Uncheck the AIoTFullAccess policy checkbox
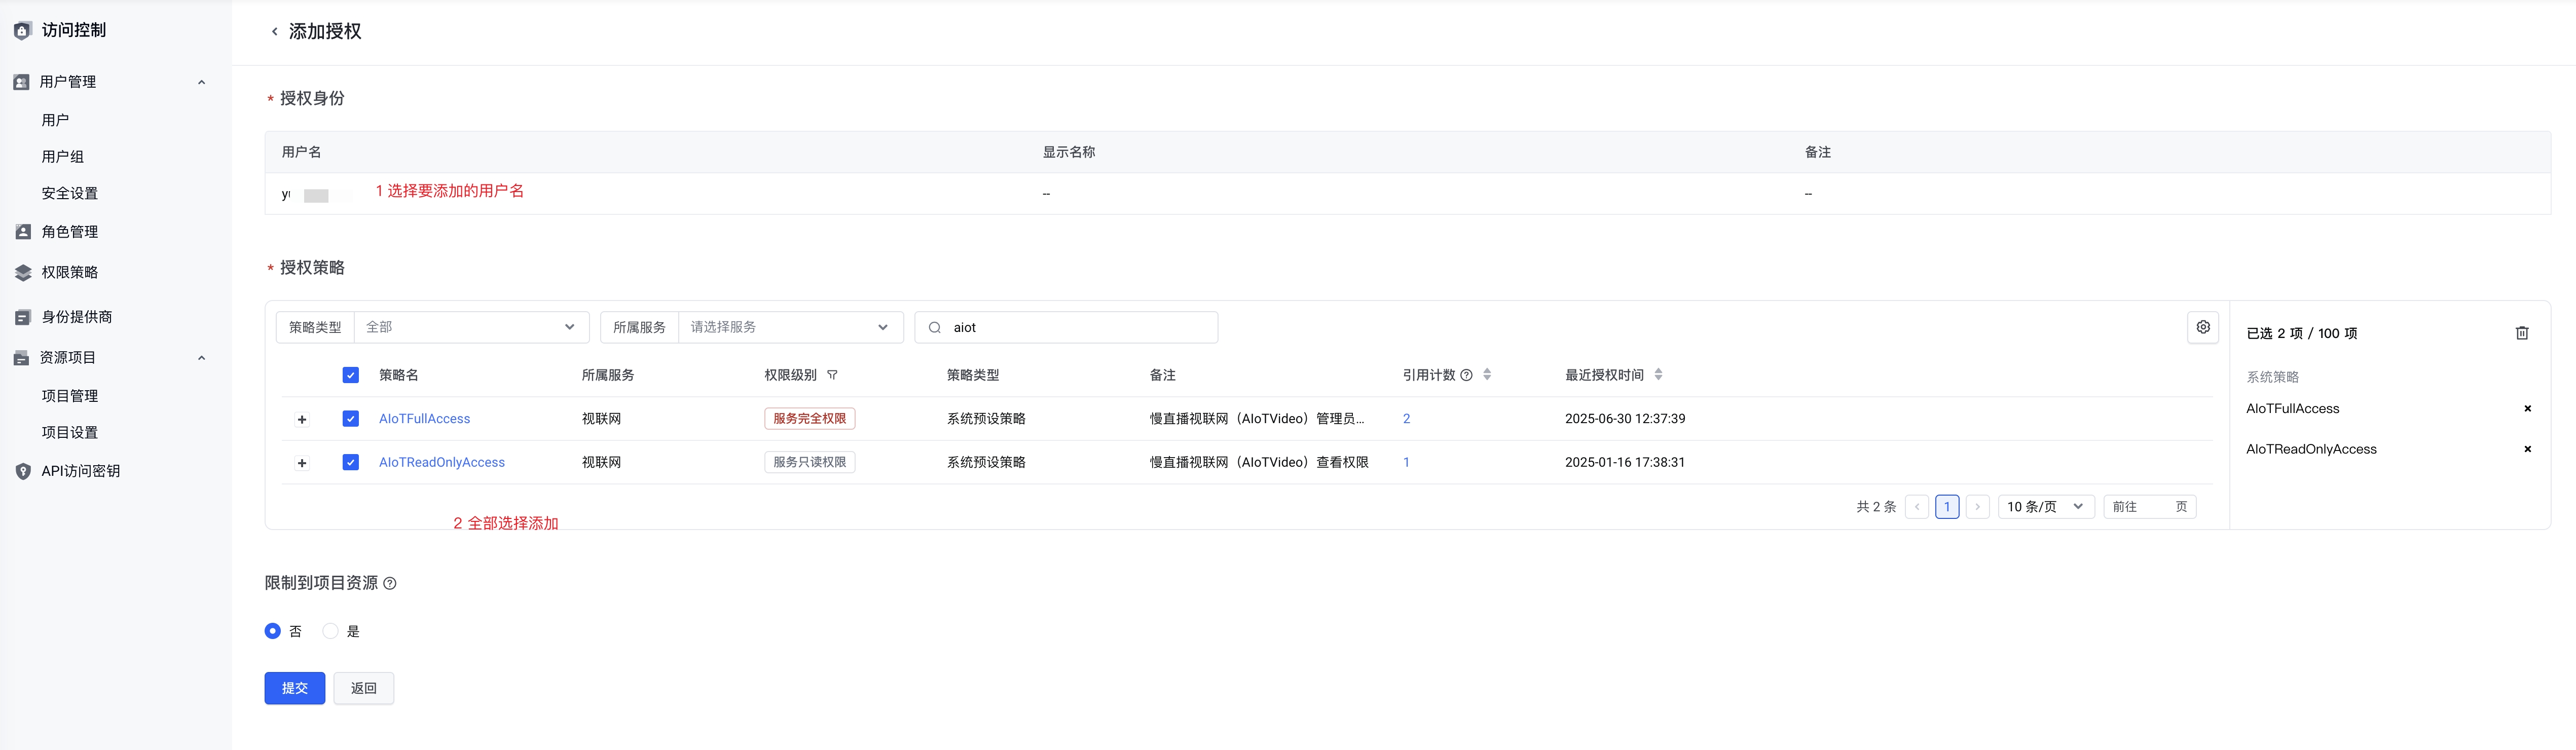This screenshot has height=750, width=2576. click(350, 419)
